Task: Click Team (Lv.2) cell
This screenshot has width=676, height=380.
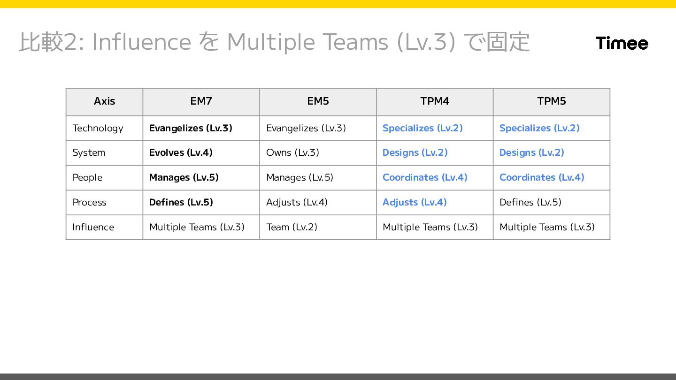Action: [x=292, y=228]
